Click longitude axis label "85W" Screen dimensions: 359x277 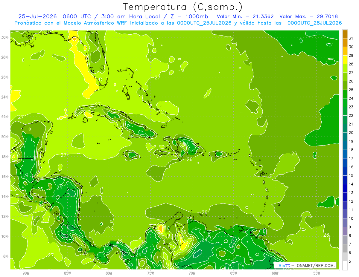click(x=67, y=273)
